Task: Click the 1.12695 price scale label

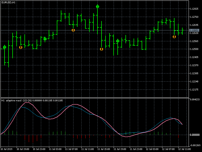Action: [x=194, y=25]
